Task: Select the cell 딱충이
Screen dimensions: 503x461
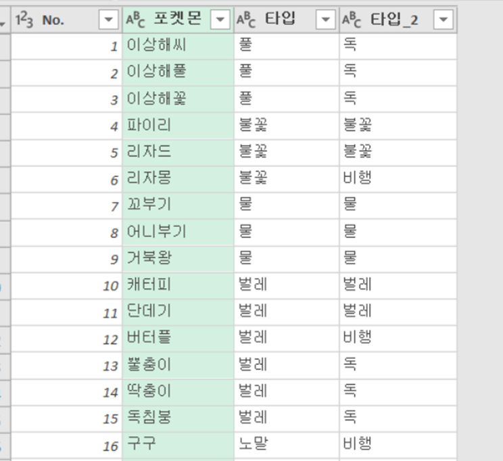Action: (178, 392)
